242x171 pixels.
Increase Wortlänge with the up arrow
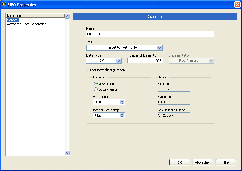click(x=122, y=101)
